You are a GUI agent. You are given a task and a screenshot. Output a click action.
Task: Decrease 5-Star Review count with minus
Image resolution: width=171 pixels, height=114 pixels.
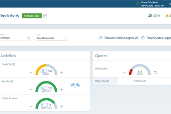[31, 106]
